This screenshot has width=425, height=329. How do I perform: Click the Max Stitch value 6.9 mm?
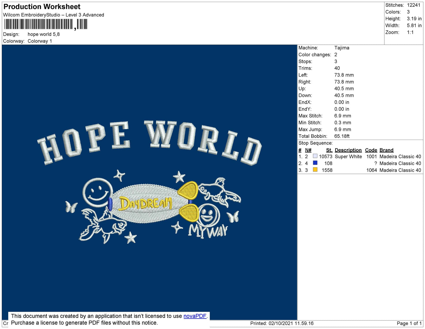[x=343, y=116]
